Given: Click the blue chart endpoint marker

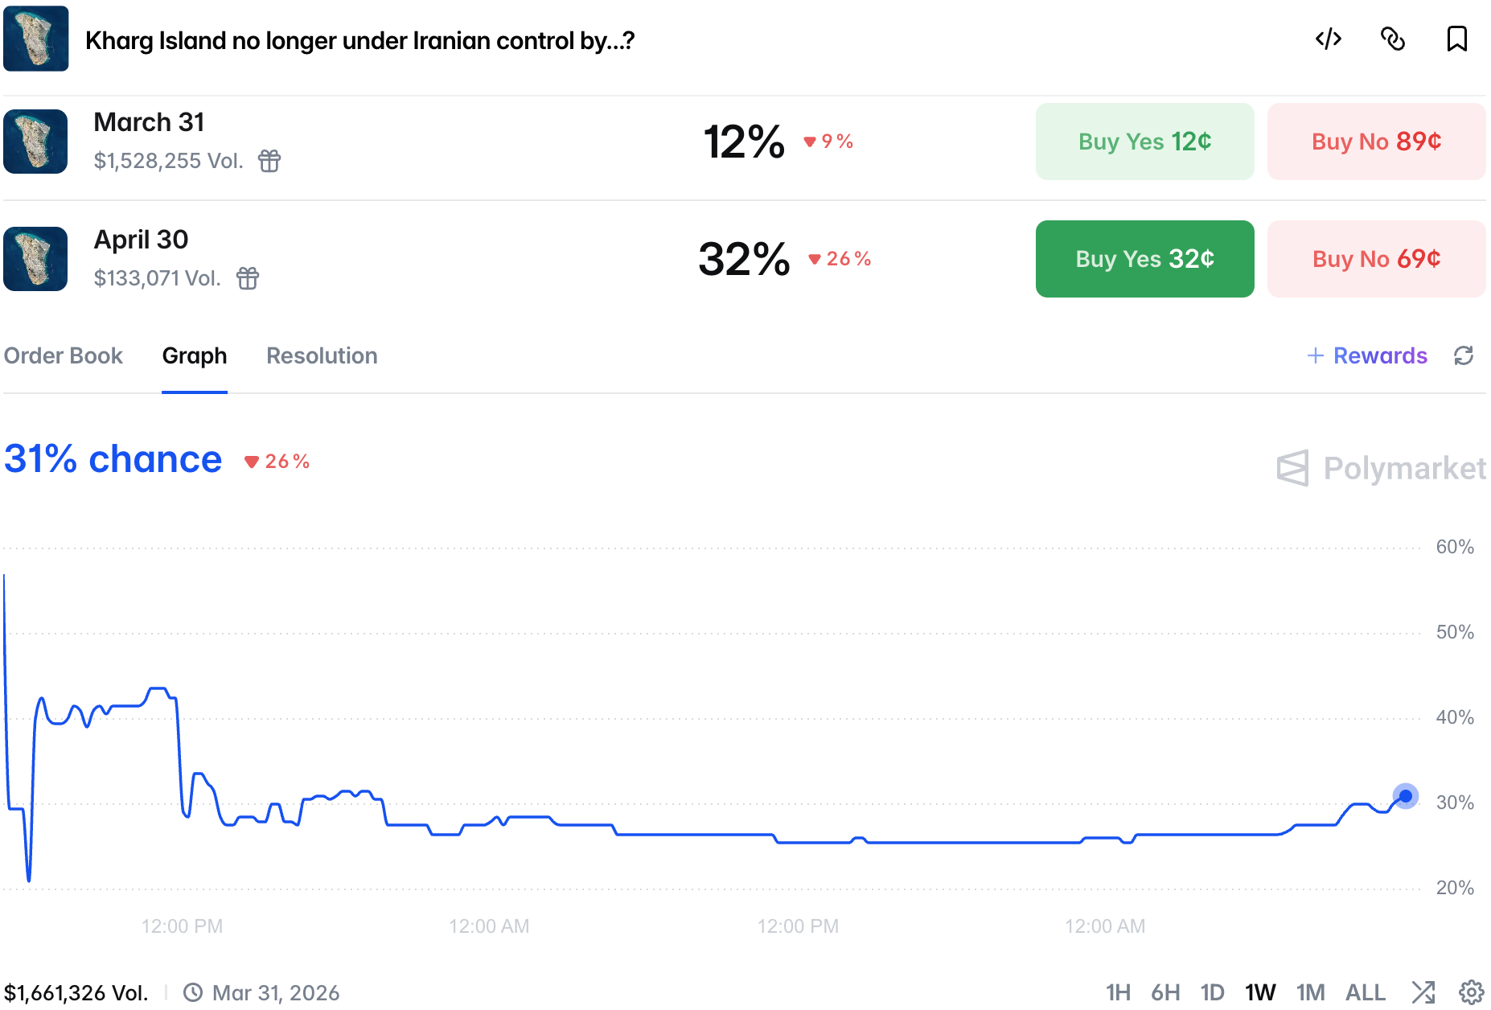Looking at the screenshot, I should pos(1405,796).
